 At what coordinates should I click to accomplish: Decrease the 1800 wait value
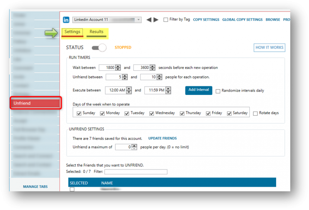click(118, 69)
